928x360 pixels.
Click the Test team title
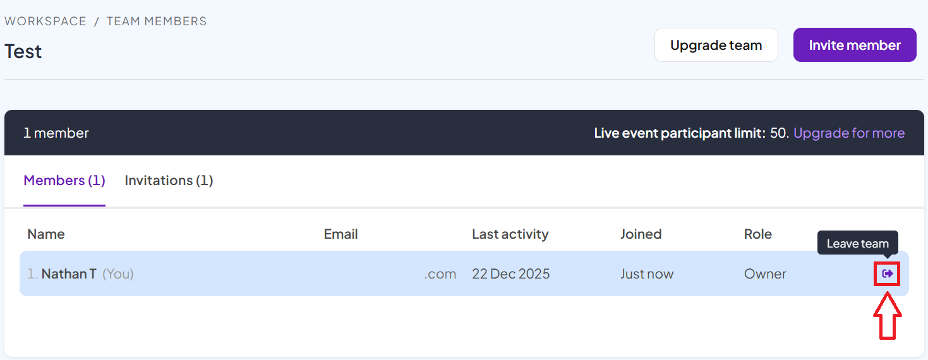click(x=23, y=51)
